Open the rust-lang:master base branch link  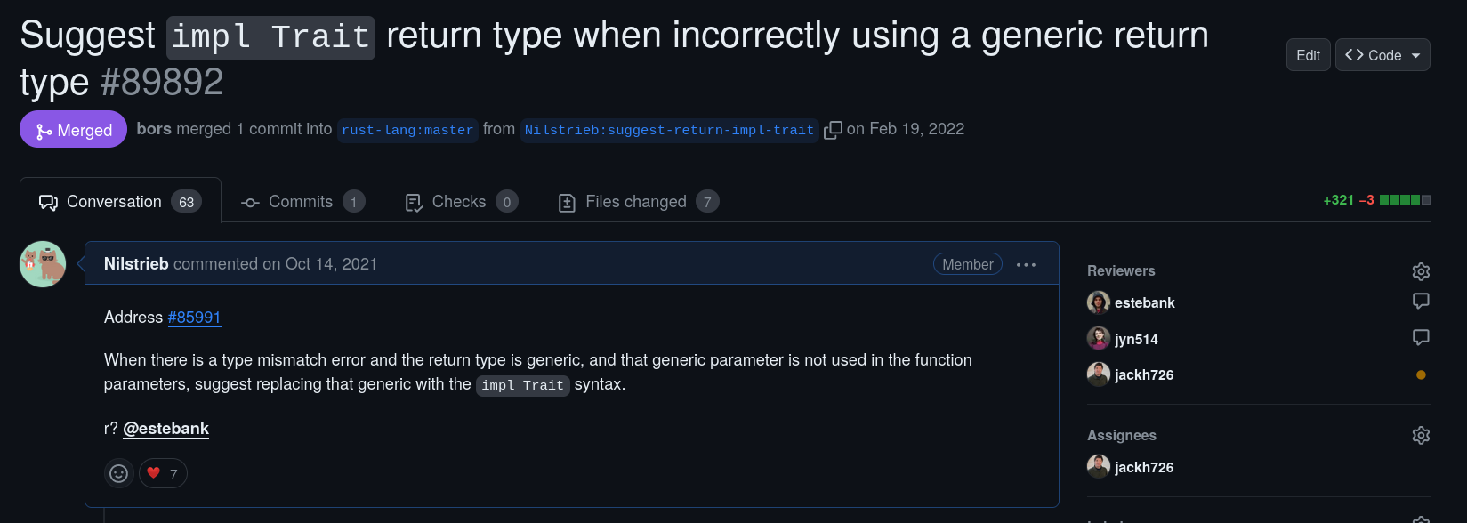coord(407,130)
